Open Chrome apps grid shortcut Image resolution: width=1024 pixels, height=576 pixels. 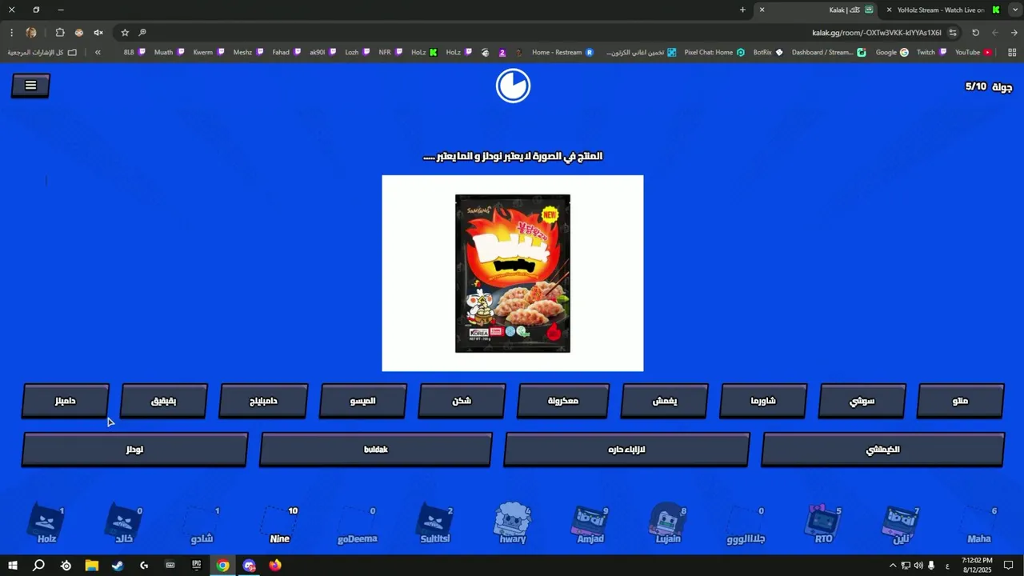(x=1012, y=52)
